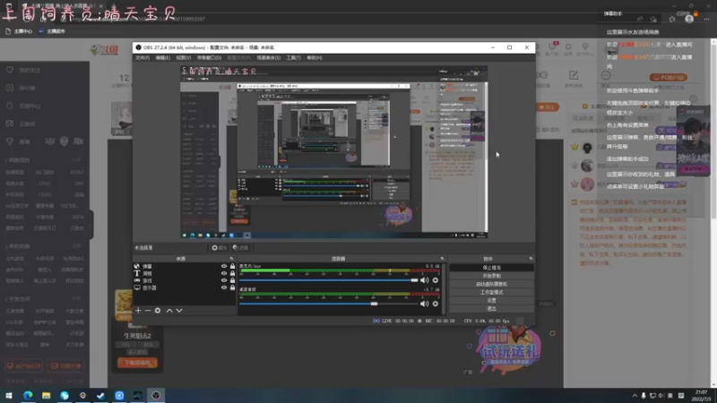Click the OBS logo in the title bar
This screenshot has height=403, width=717.
pos(138,47)
